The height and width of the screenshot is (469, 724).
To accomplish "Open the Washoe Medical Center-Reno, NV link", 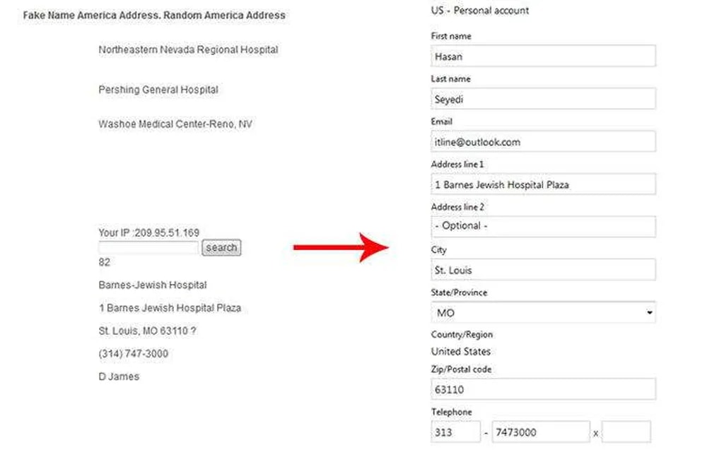I will coord(175,124).
